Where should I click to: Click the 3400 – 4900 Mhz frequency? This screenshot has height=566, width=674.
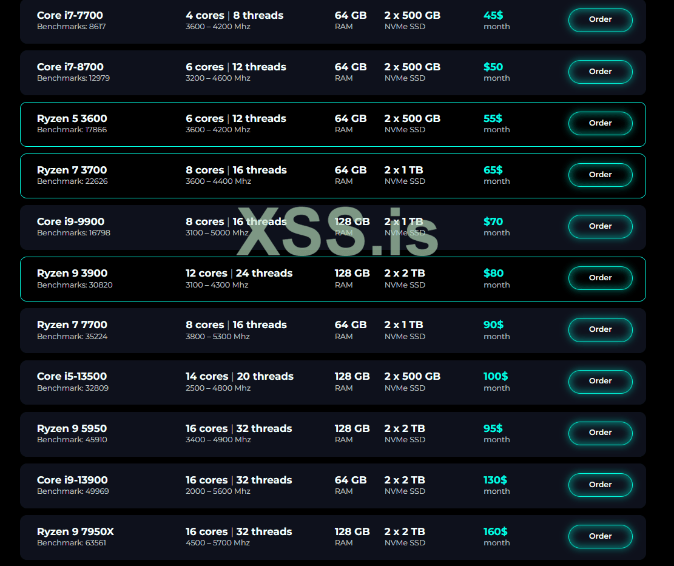pyautogui.click(x=218, y=440)
